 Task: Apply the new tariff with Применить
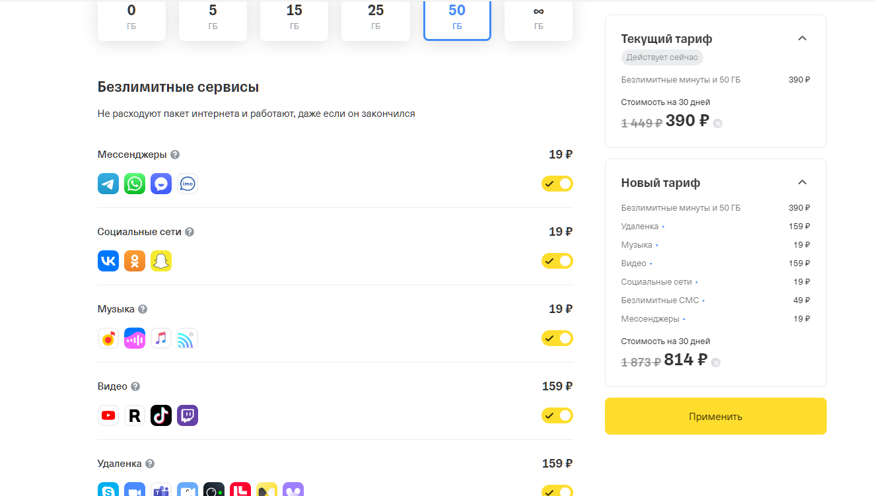tap(716, 416)
